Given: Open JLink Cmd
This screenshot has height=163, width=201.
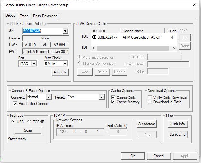Looking at the screenshot, I should click(178, 134).
